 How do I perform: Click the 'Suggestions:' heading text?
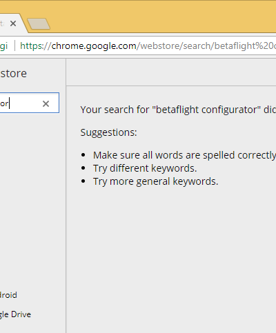coord(108,132)
